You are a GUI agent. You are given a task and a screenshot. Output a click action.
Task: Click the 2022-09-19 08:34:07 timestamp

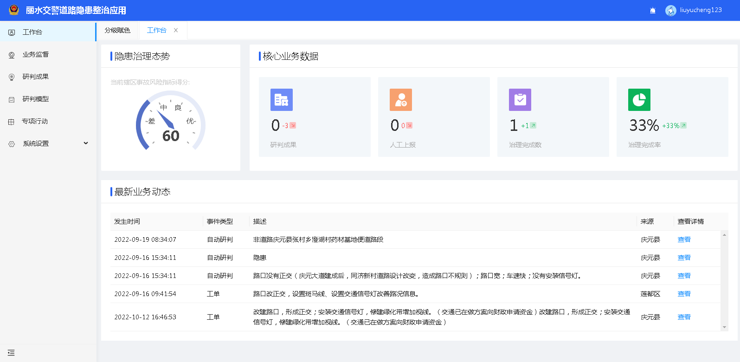pos(145,239)
